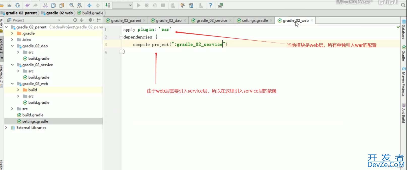Click the Redo arrow icon

pos(36,5)
